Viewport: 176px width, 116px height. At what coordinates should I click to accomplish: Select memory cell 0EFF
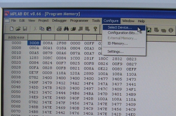[131, 69]
